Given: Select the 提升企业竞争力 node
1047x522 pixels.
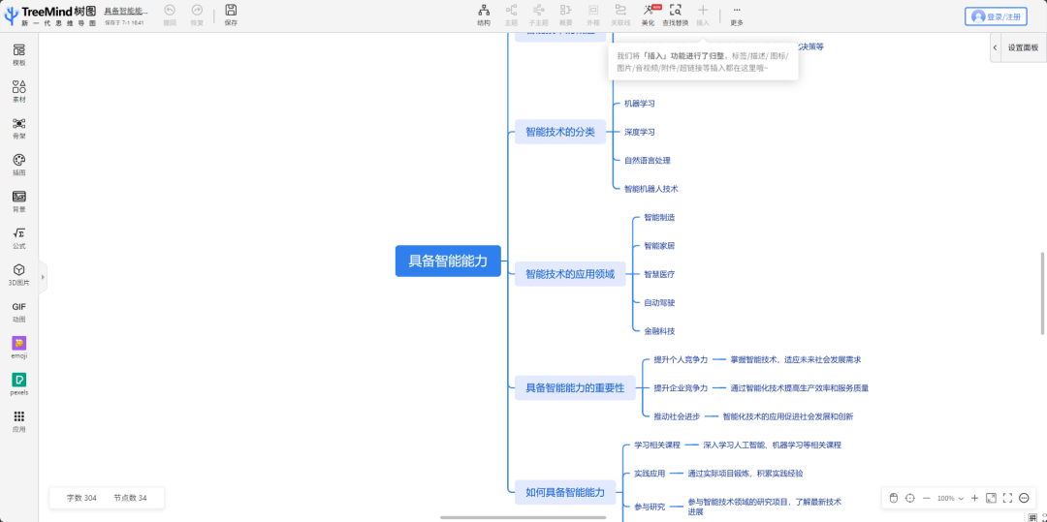Looking at the screenshot, I should point(681,388).
